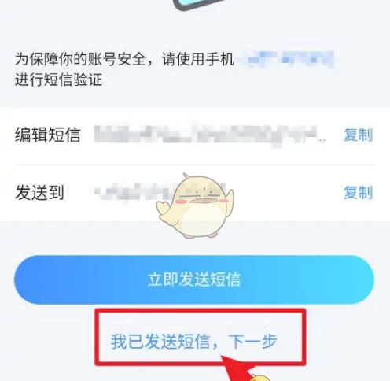Tap 我已发送短信，下一步 link

pos(193,342)
